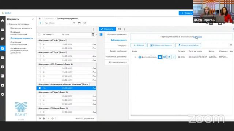Screen dimensions: 234x131
Task: Check the row numbered 12 dated 29.12.2022
Action: 39,60
